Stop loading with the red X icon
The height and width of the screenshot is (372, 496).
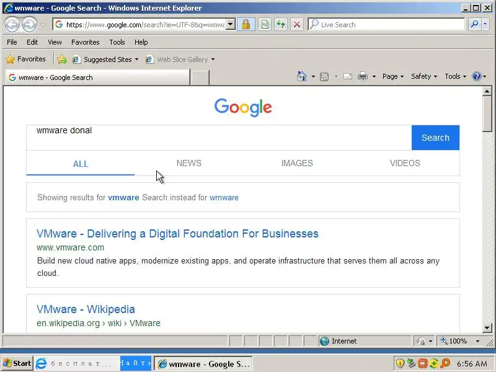(297, 24)
